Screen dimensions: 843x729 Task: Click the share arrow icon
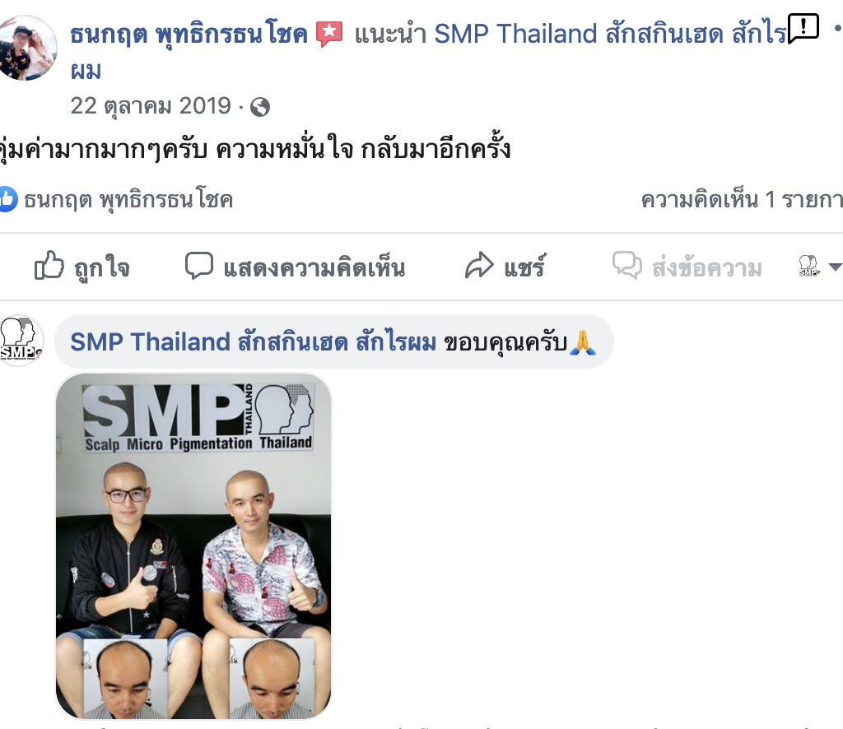pos(479,266)
